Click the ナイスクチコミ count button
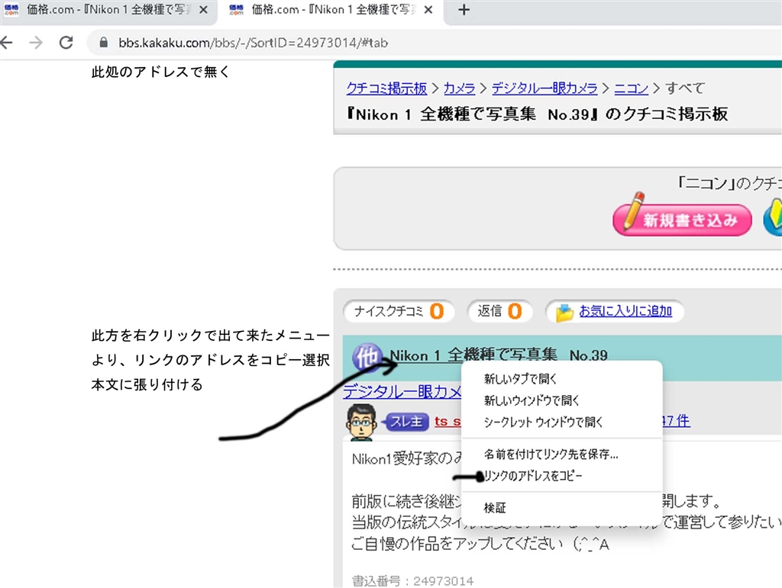 point(399,312)
